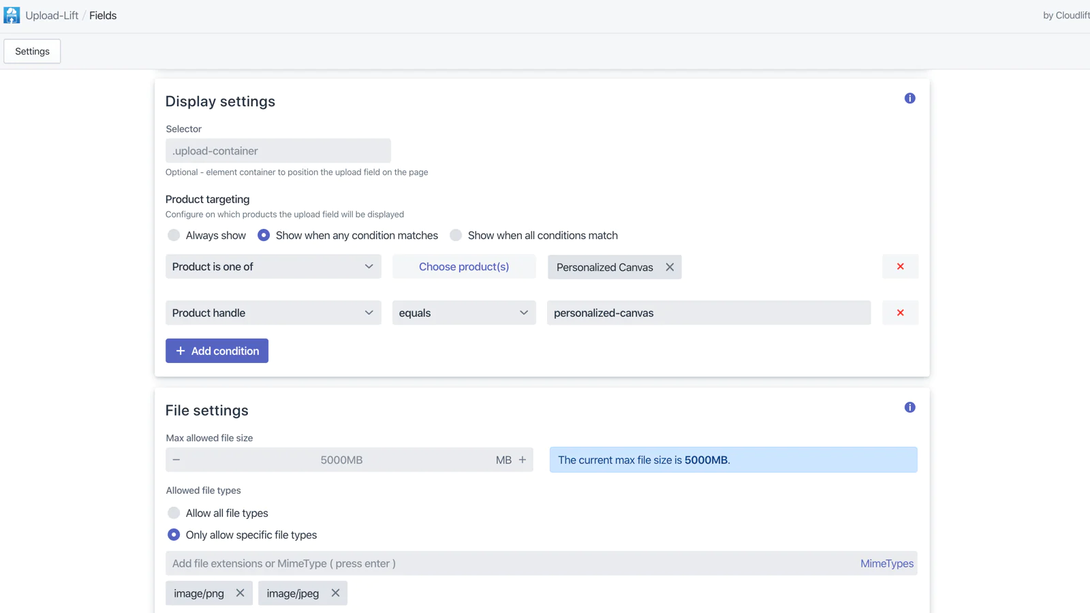Image resolution: width=1090 pixels, height=613 pixels.
Task: Open the File settings info icon
Action: pyautogui.click(x=909, y=407)
